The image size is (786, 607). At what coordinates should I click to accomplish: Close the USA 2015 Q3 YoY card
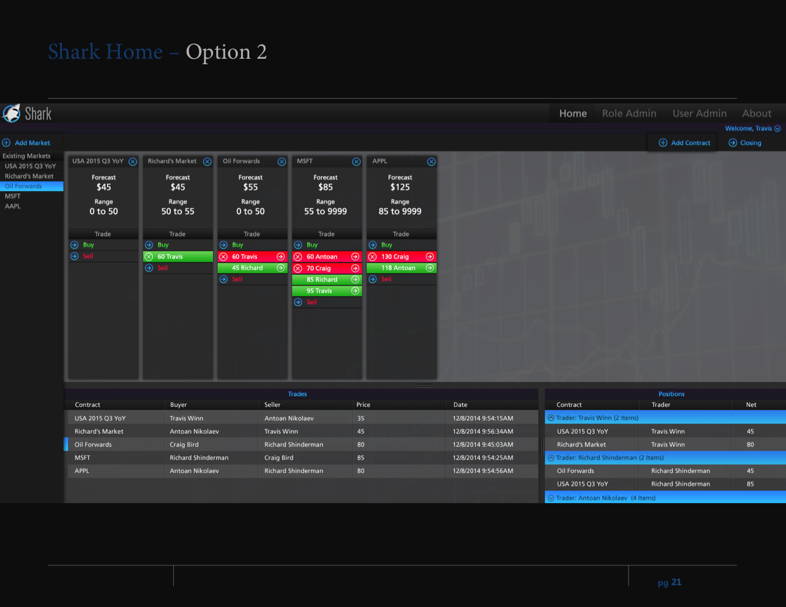pyautogui.click(x=133, y=162)
